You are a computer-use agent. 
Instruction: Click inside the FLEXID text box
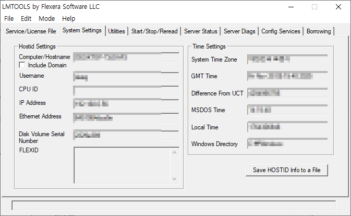click(x=122, y=165)
